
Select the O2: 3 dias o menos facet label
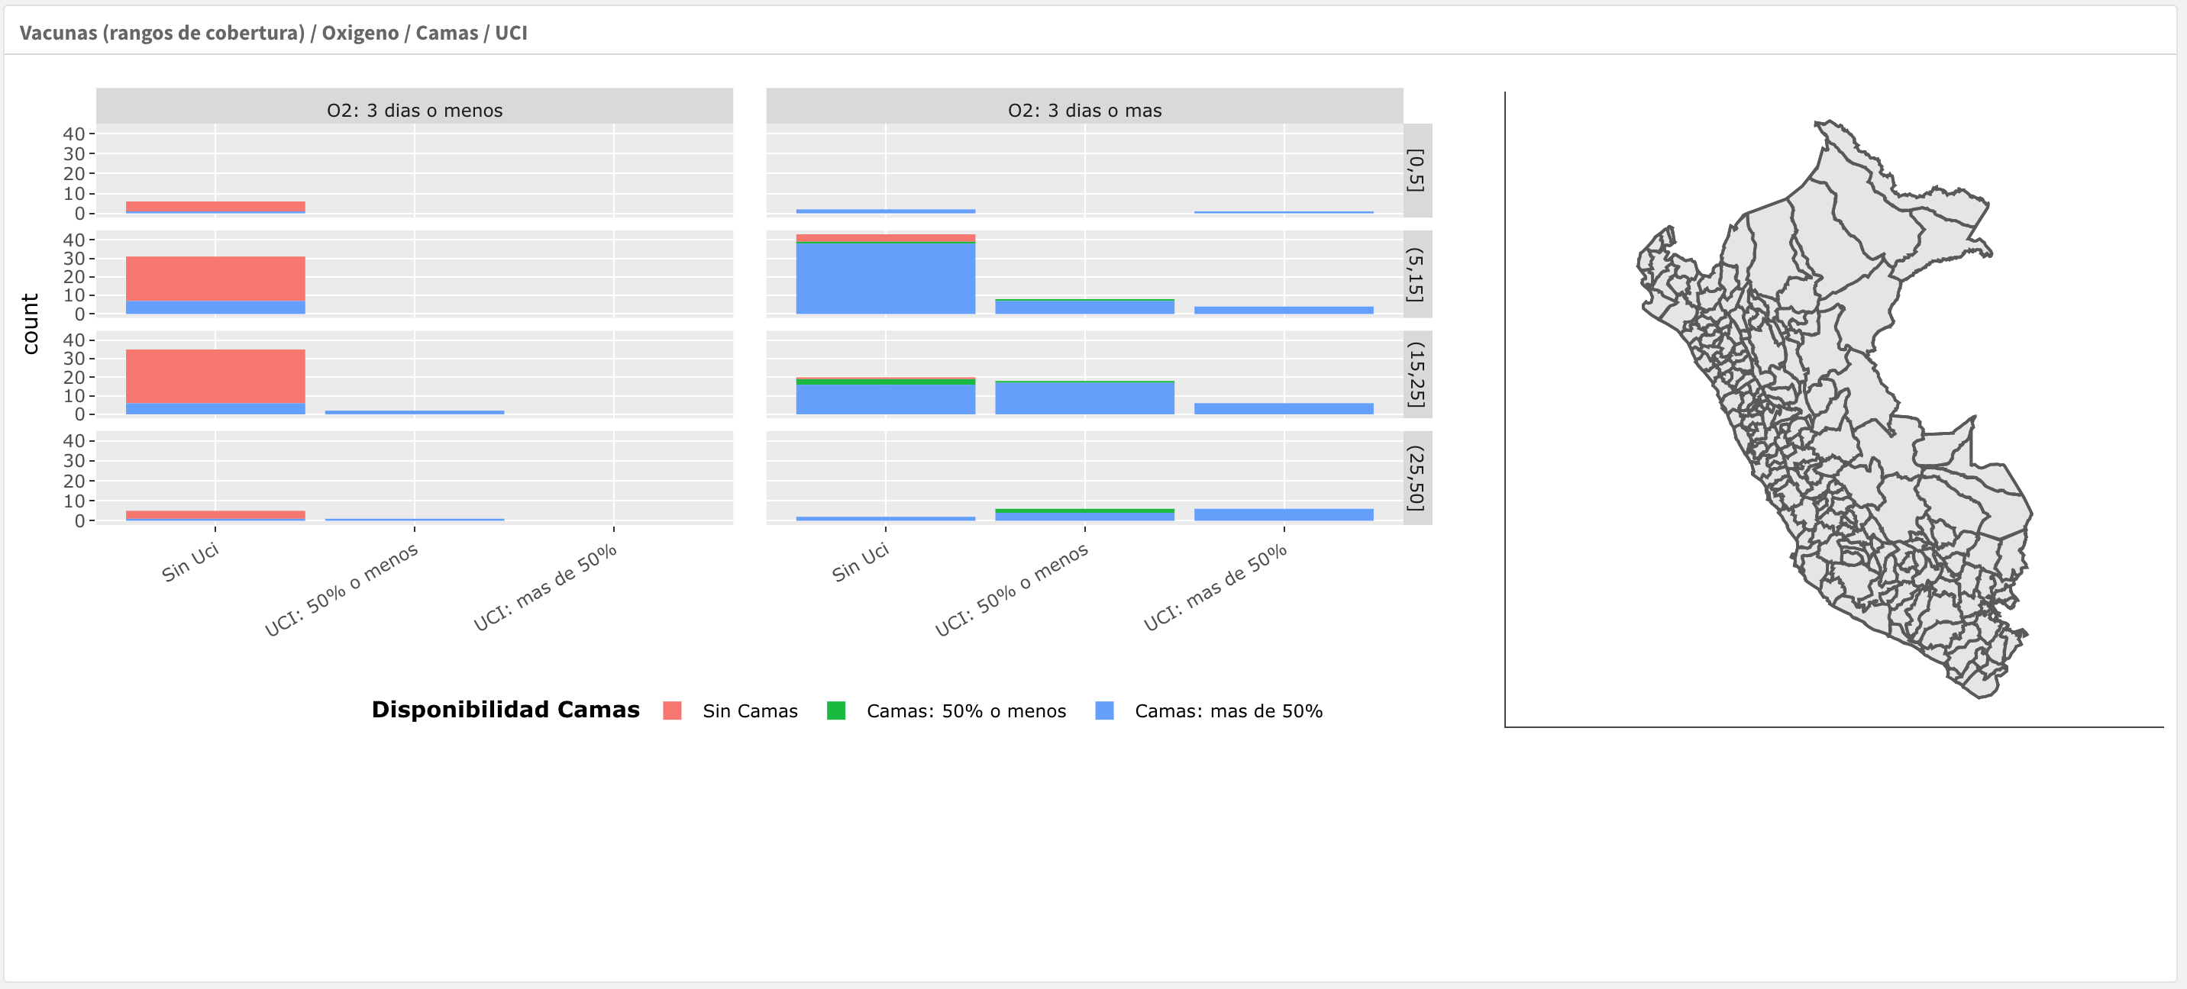[x=415, y=108]
